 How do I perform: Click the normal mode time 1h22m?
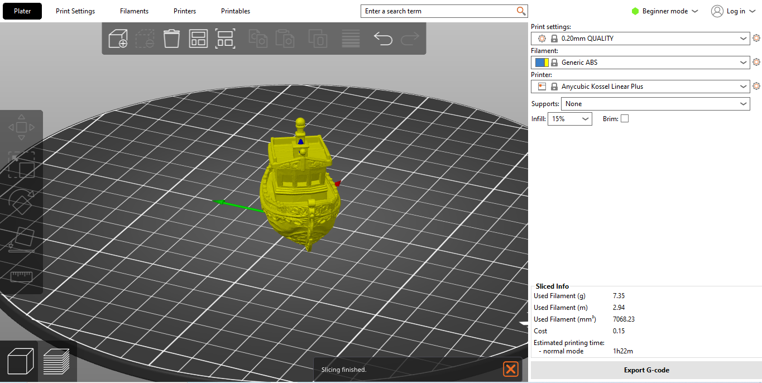coord(623,351)
